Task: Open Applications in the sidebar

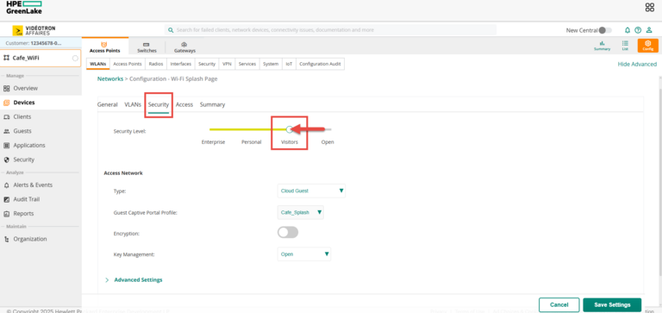Action: pyautogui.click(x=29, y=146)
